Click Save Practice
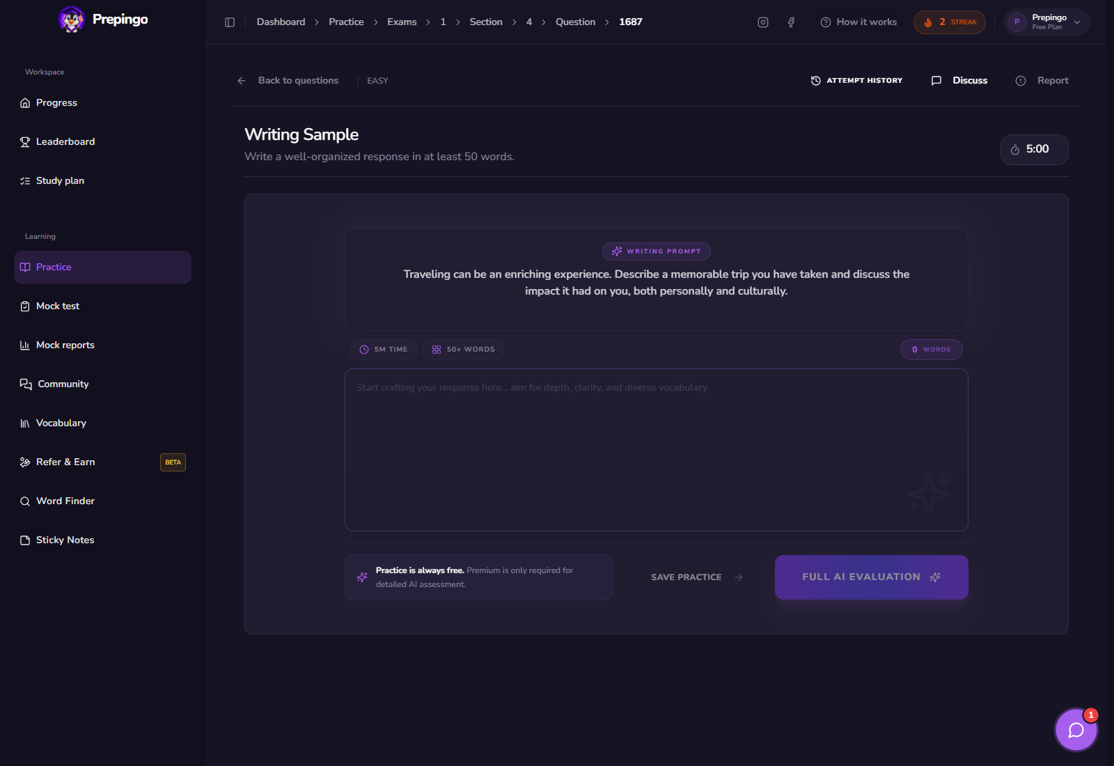This screenshot has height=766, width=1114. (697, 577)
